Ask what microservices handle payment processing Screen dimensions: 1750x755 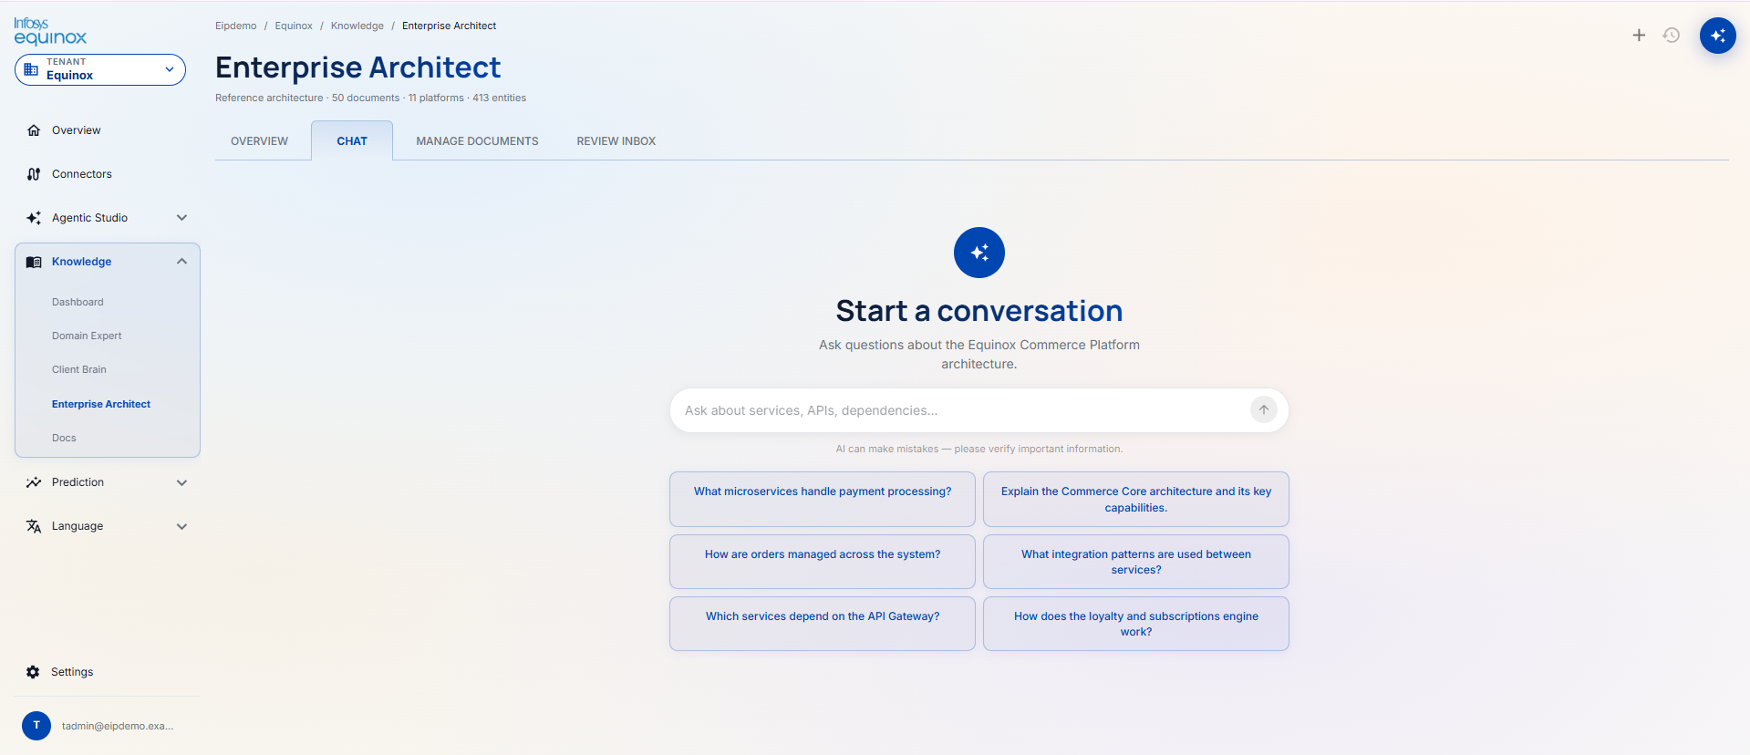(x=823, y=499)
